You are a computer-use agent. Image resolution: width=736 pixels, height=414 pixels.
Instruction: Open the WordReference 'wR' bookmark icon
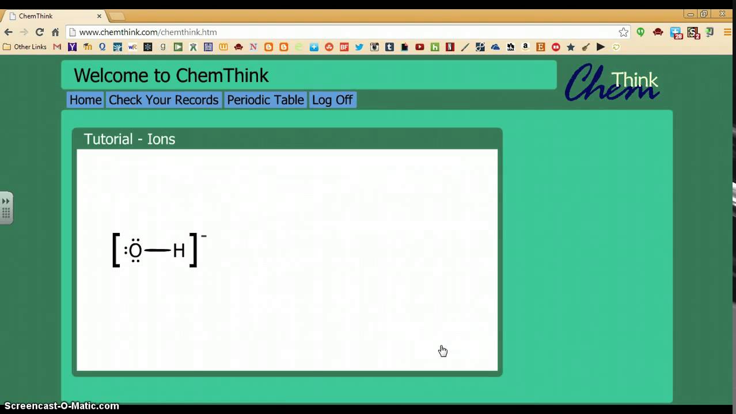[x=132, y=47]
